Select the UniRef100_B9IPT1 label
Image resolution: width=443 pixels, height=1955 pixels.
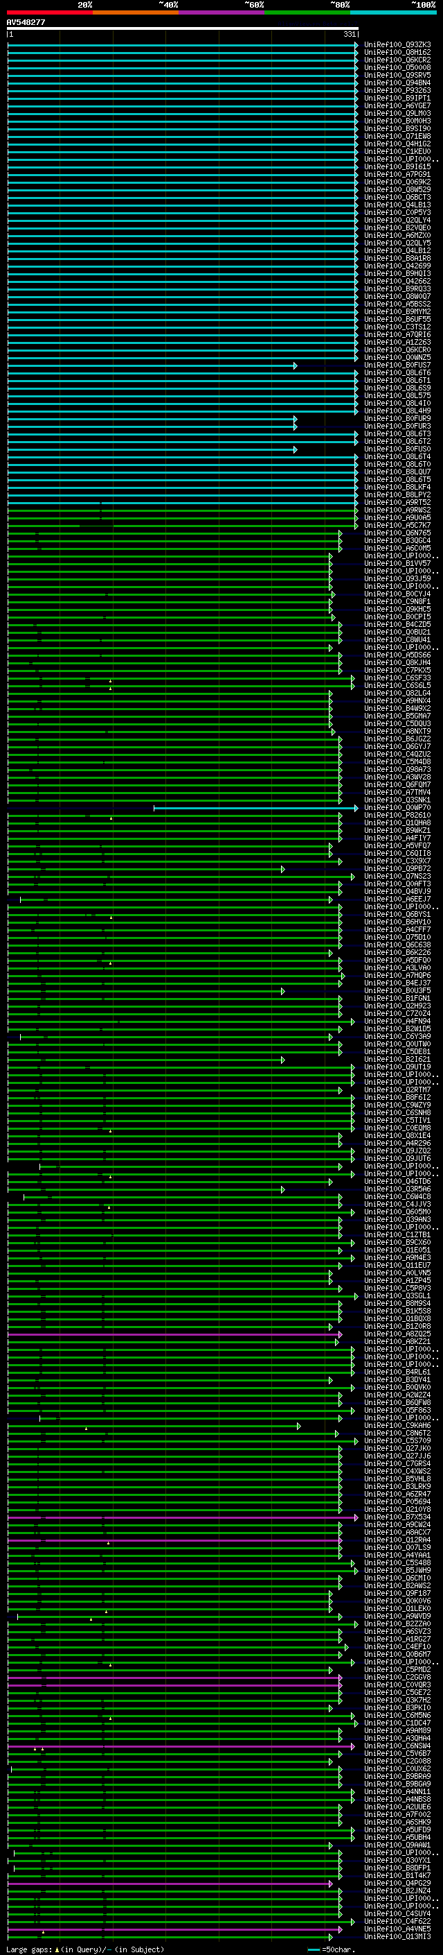click(x=397, y=98)
